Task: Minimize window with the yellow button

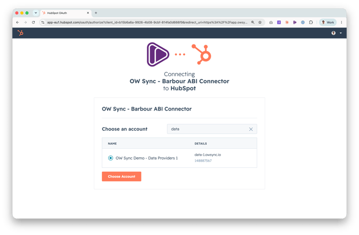Action: [x=22, y=13]
